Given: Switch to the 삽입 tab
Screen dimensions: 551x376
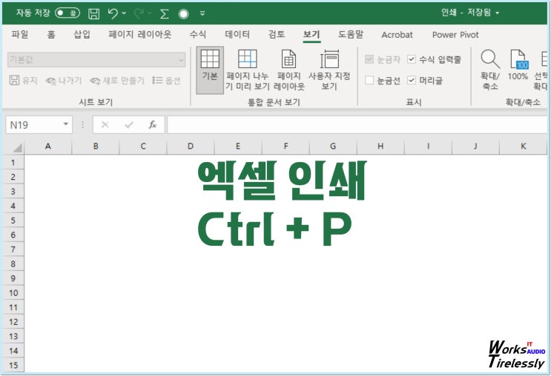Looking at the screenshot, I should (x=82, y=34).
